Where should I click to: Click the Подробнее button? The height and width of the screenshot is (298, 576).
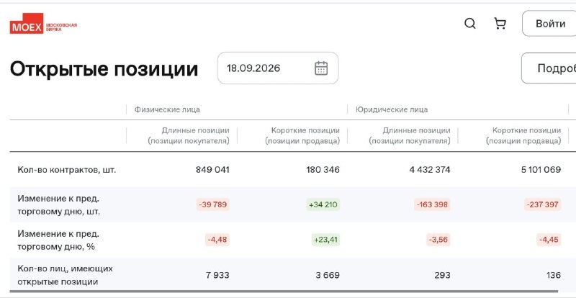click(550, 68)
